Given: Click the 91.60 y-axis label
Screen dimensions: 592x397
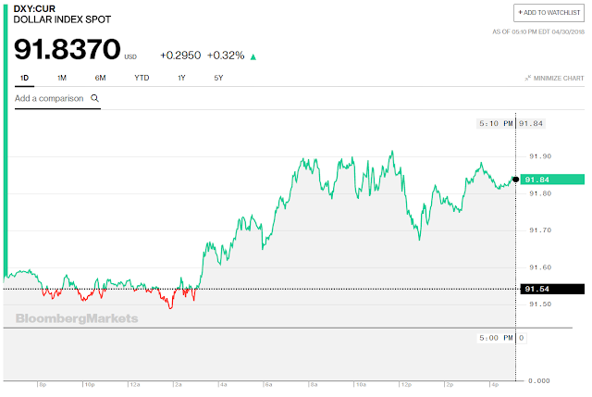Looking at the screenshot, I should 540,267.
